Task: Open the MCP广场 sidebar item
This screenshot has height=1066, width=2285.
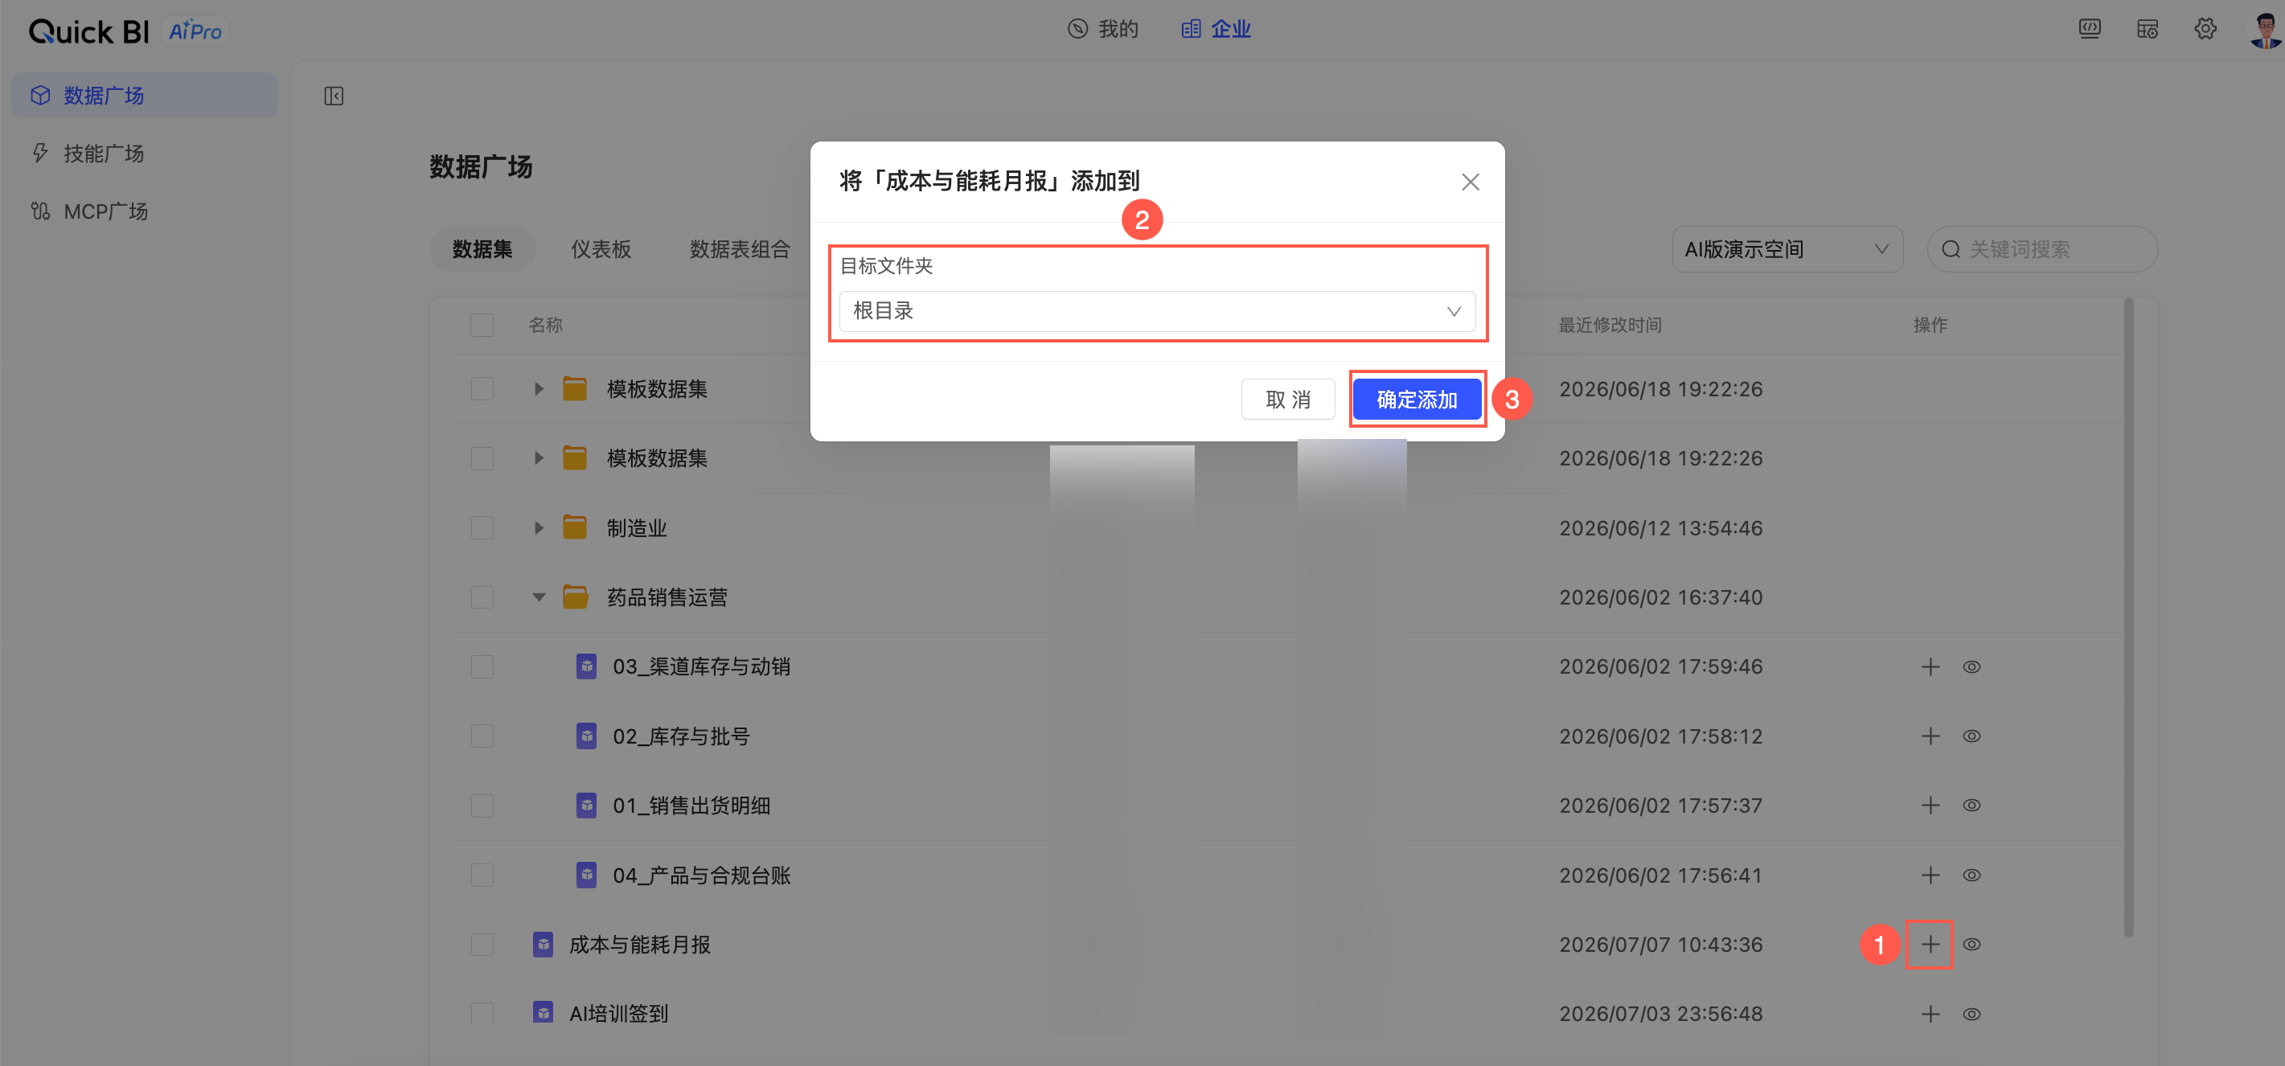Action: [x=145, y=211]
